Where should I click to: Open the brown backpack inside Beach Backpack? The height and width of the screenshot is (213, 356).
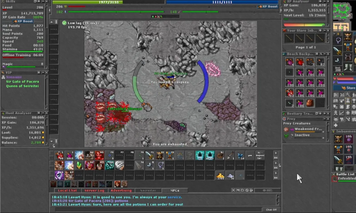point(310,103)
